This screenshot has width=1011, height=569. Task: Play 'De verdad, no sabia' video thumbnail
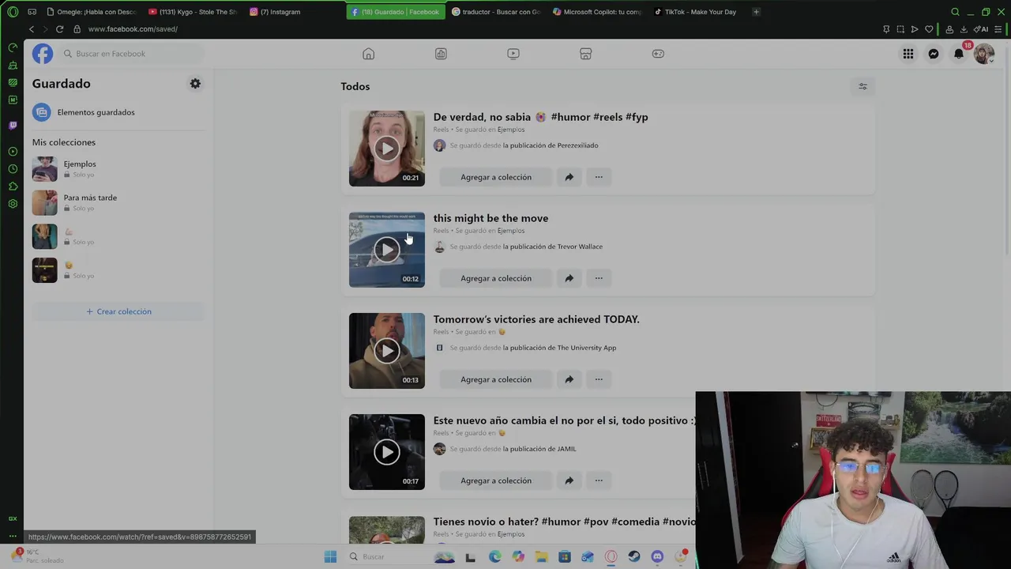click(x=387, y=149)
